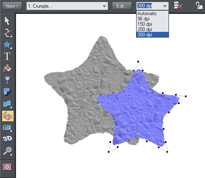Select the Selector arrow tool
The image size is (205, 178).
[7, 21]
